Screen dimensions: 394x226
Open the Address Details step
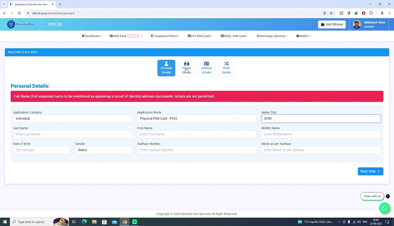(x=207, y=68)
